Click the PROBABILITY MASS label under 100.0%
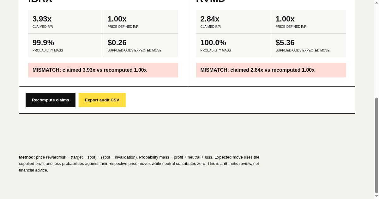The image size is (379, 199). tap(216, 51)
